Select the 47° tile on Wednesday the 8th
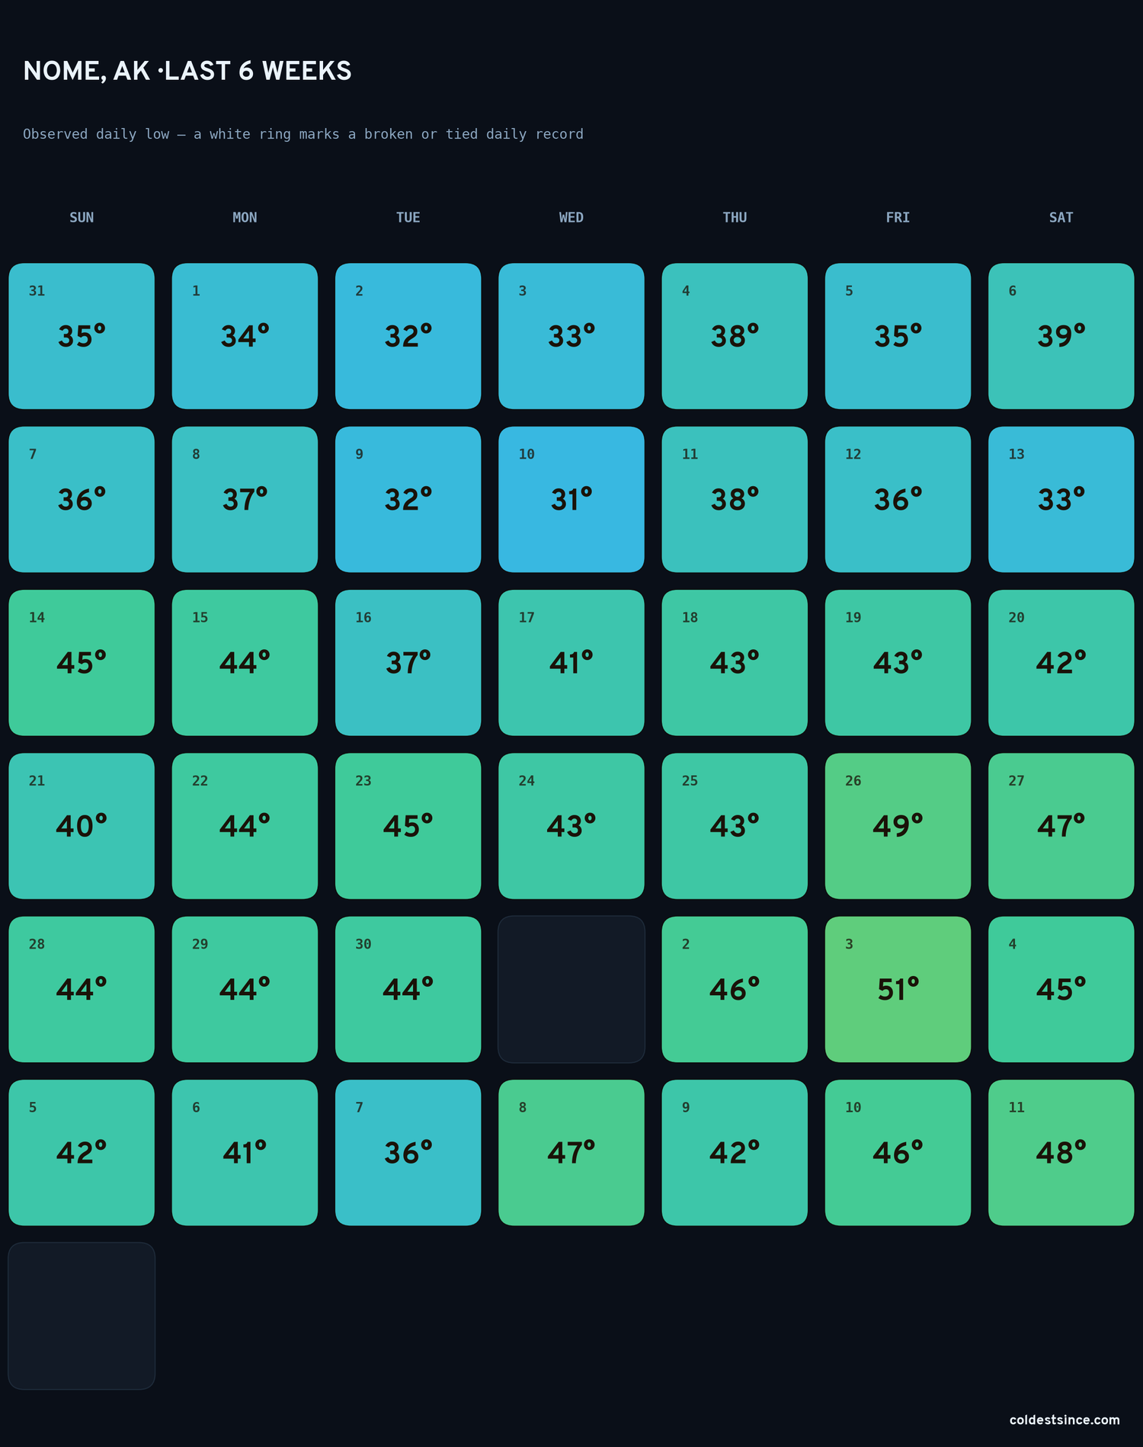 coord(571,1152)
